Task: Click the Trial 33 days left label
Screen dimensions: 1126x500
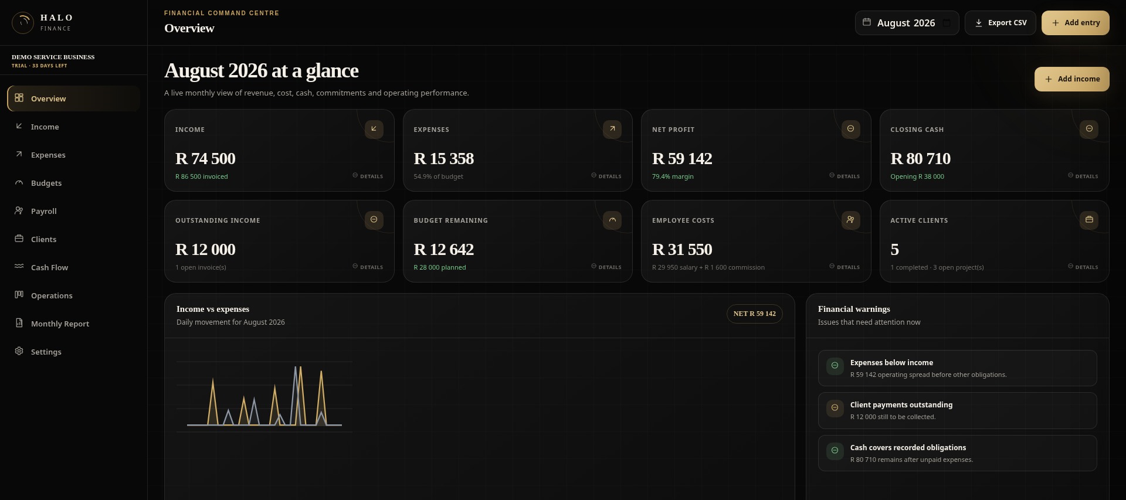Action: pyautogui.click(x=39, y=66)
